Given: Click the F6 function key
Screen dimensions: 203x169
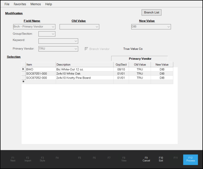Looking at the screenshot, I should point(94,158).
